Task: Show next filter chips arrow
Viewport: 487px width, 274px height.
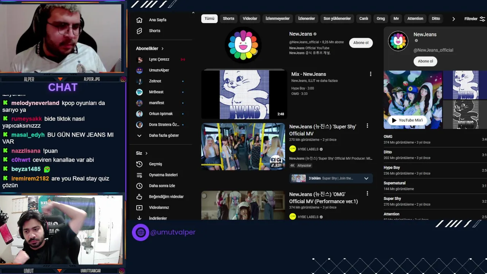Action: click(454, 19)
